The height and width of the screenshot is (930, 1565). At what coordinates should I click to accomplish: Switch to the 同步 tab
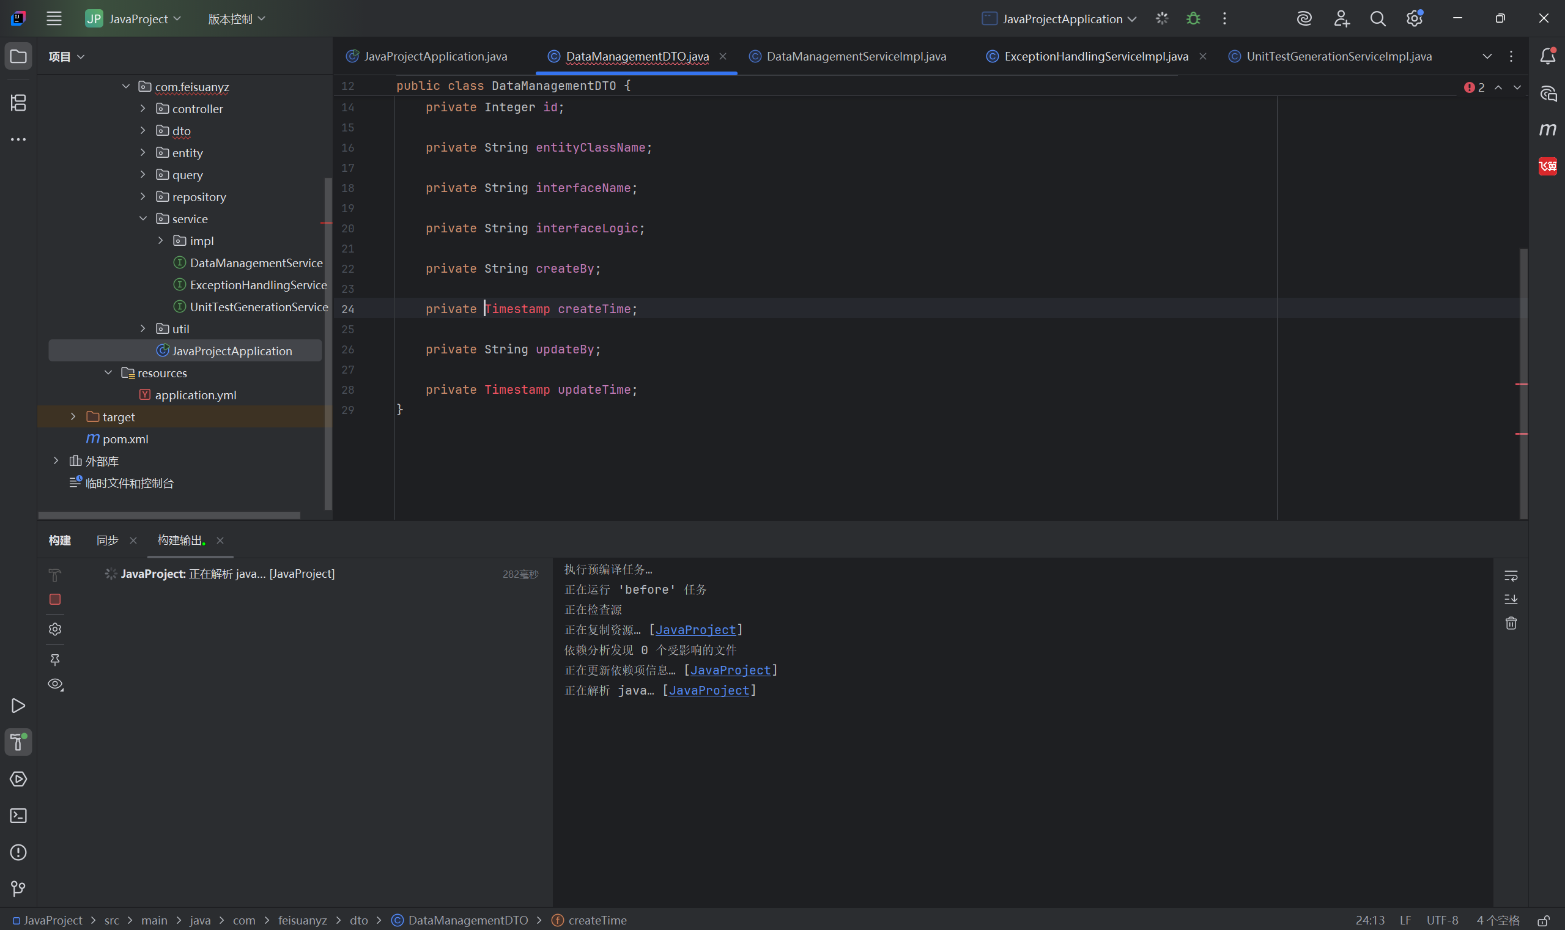[107, 540]
